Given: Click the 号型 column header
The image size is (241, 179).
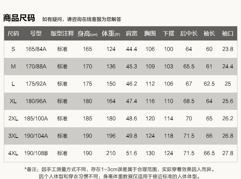Looking at the screenshot, I should coord(36,33).
